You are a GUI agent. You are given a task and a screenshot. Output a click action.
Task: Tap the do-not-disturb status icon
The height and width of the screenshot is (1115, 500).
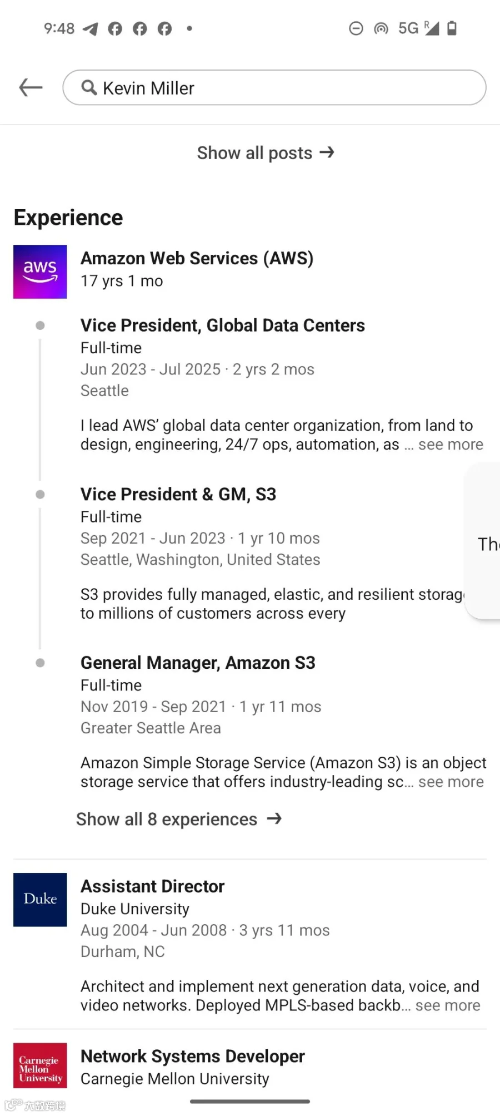pyautogui.click(x=356, y=28)
